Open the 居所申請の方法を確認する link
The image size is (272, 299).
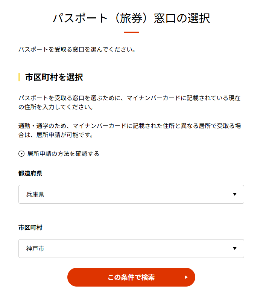[63, 154]
